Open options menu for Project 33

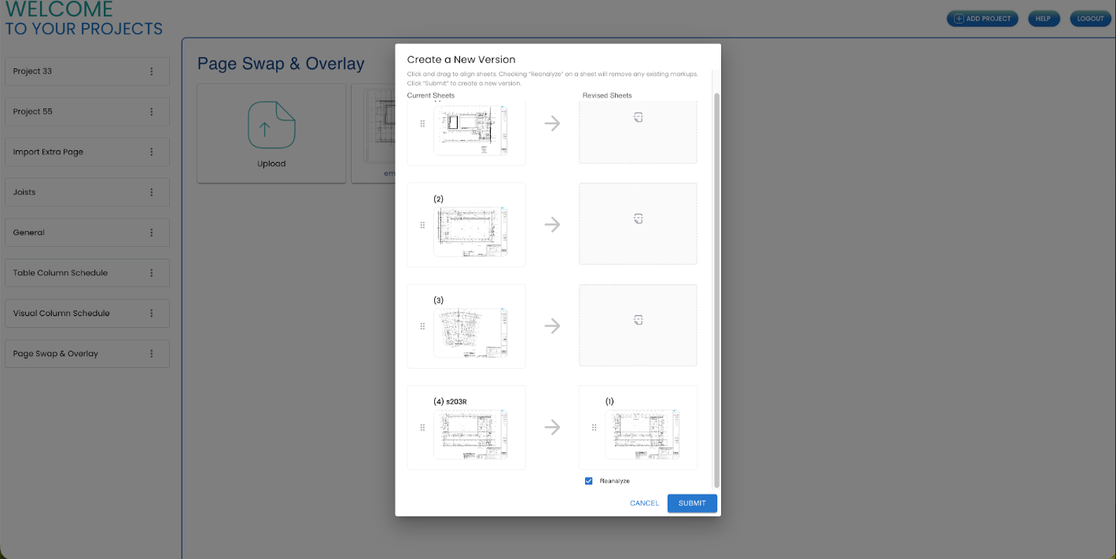coord(152,72)
